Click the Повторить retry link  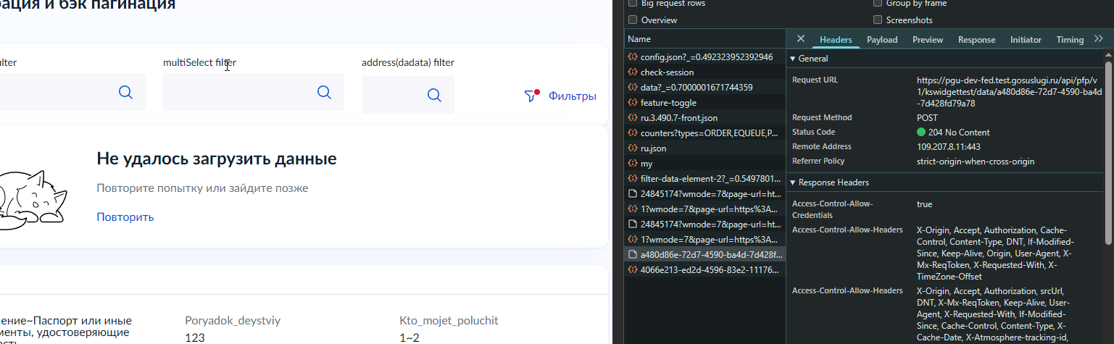click(125, 217)
